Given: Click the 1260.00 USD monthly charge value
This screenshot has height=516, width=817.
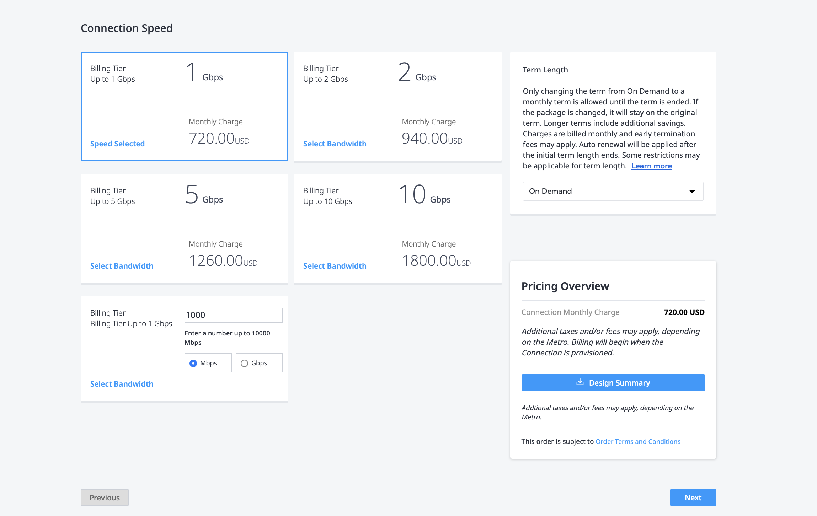Looking at the screenshot, I should [x=223, y=261].
